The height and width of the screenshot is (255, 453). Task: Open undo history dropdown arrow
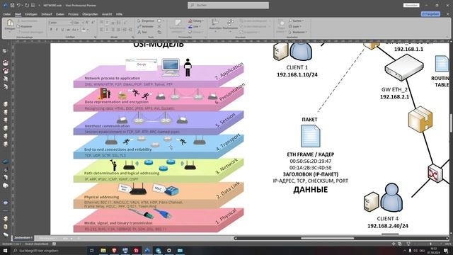(x=22, y=5)
